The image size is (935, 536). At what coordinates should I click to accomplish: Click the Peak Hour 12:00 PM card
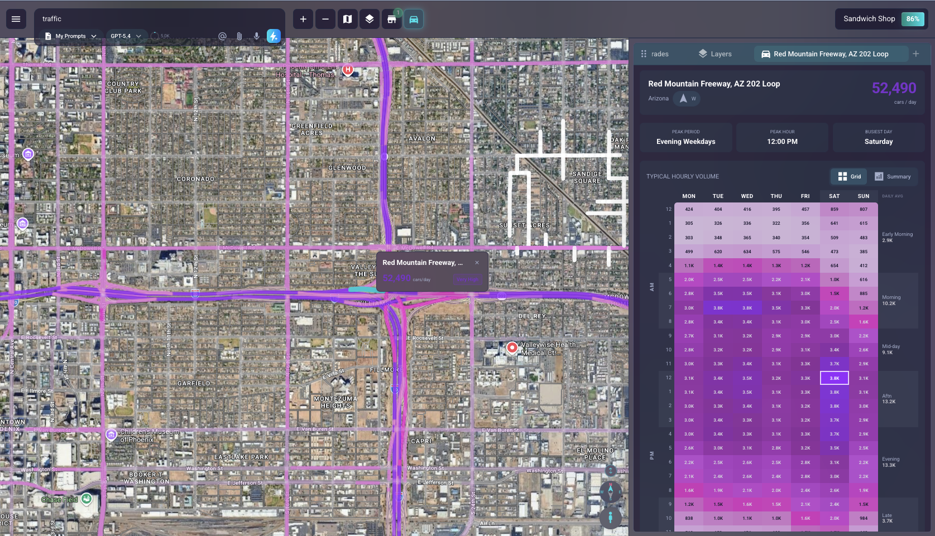(x=782, y=137)
